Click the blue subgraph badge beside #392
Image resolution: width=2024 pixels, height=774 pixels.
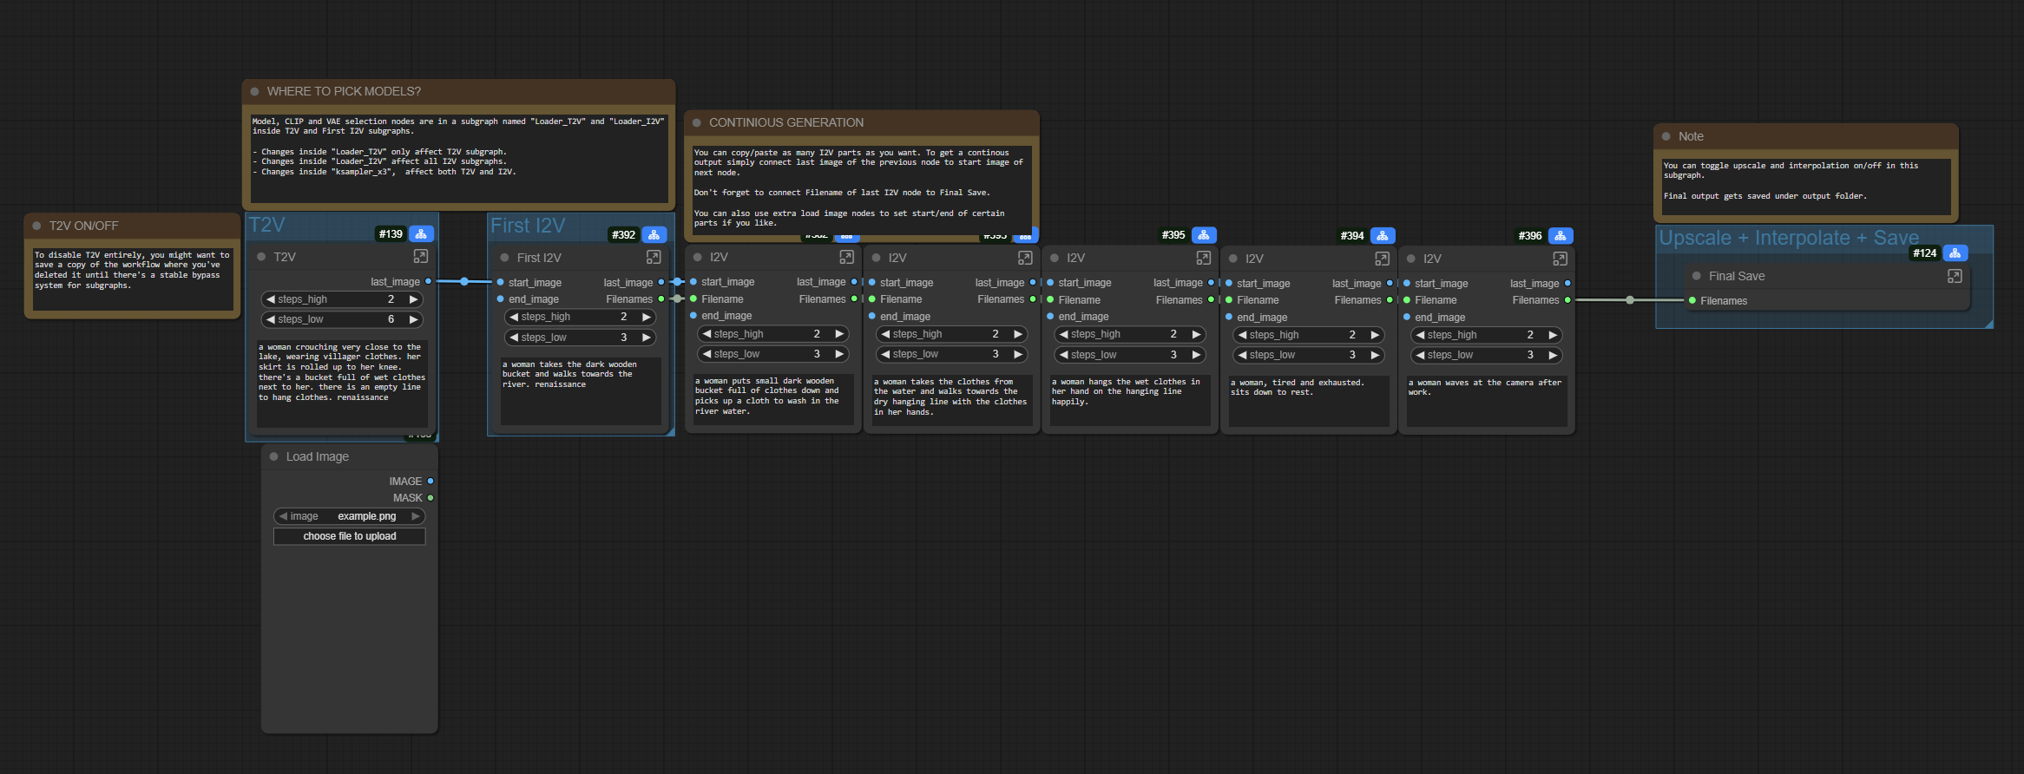[654, 235]
